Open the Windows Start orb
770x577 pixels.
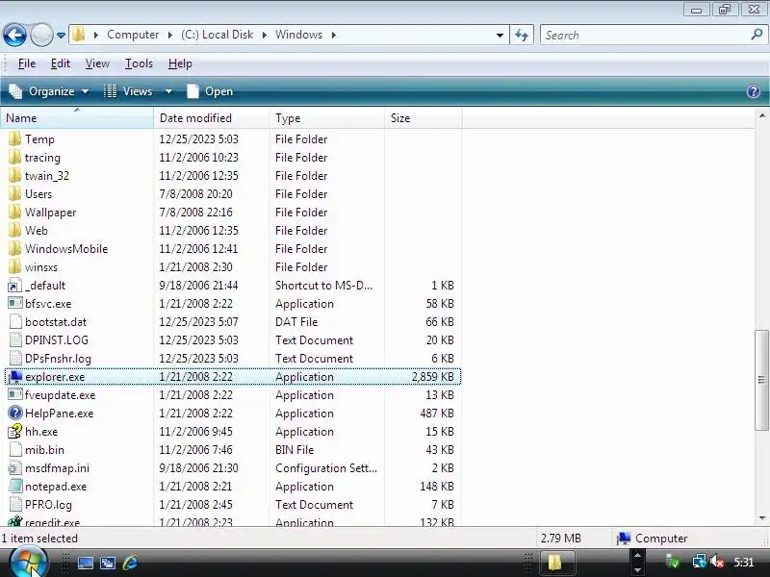[x=29, y=562]
